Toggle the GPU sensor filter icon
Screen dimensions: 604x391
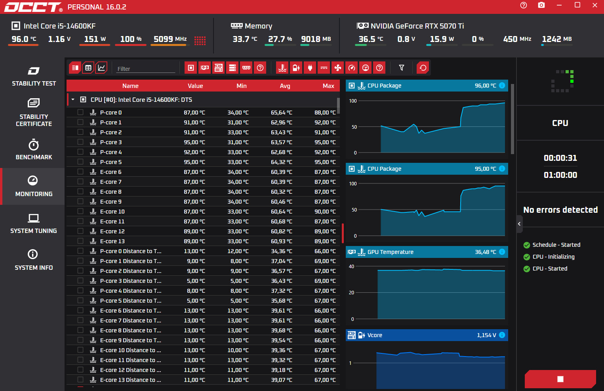pyautogui.click(x=205, y=68)
